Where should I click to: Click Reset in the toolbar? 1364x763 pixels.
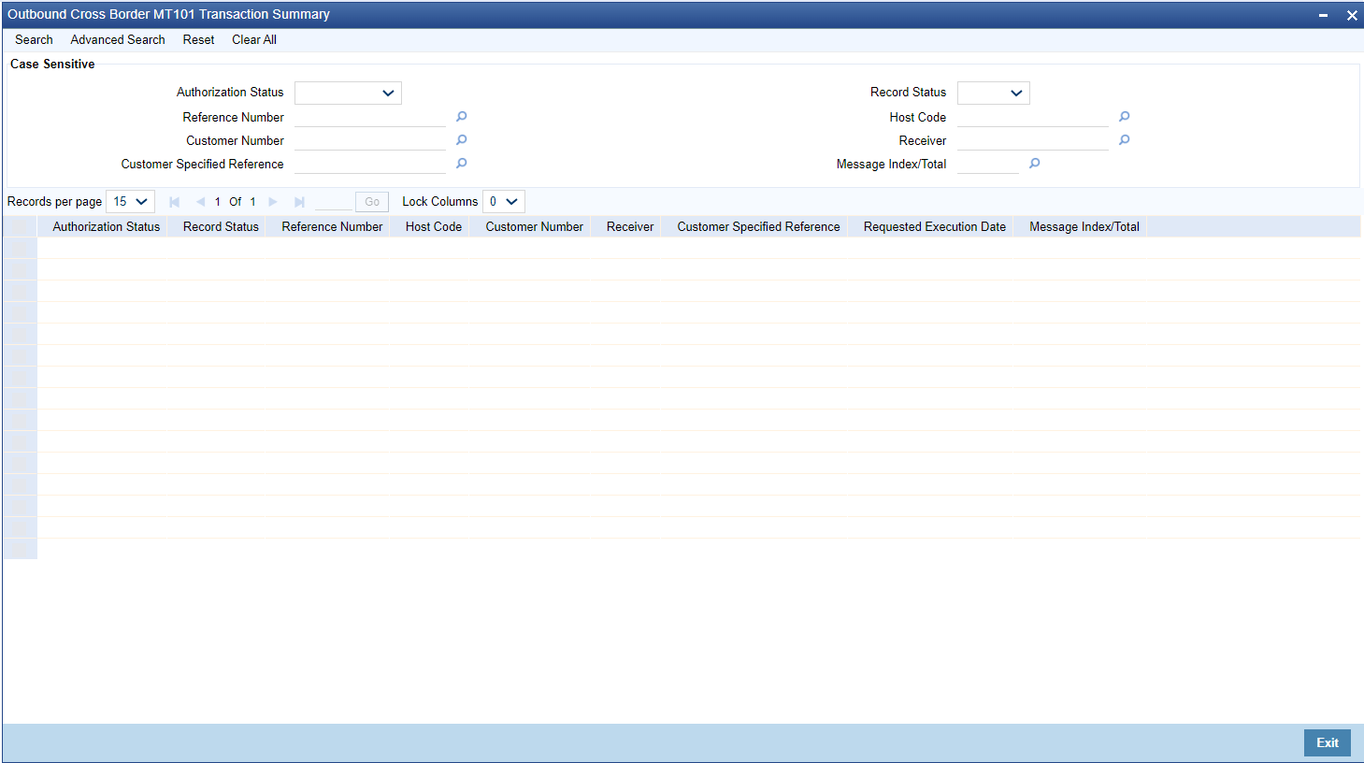[198, 40]
